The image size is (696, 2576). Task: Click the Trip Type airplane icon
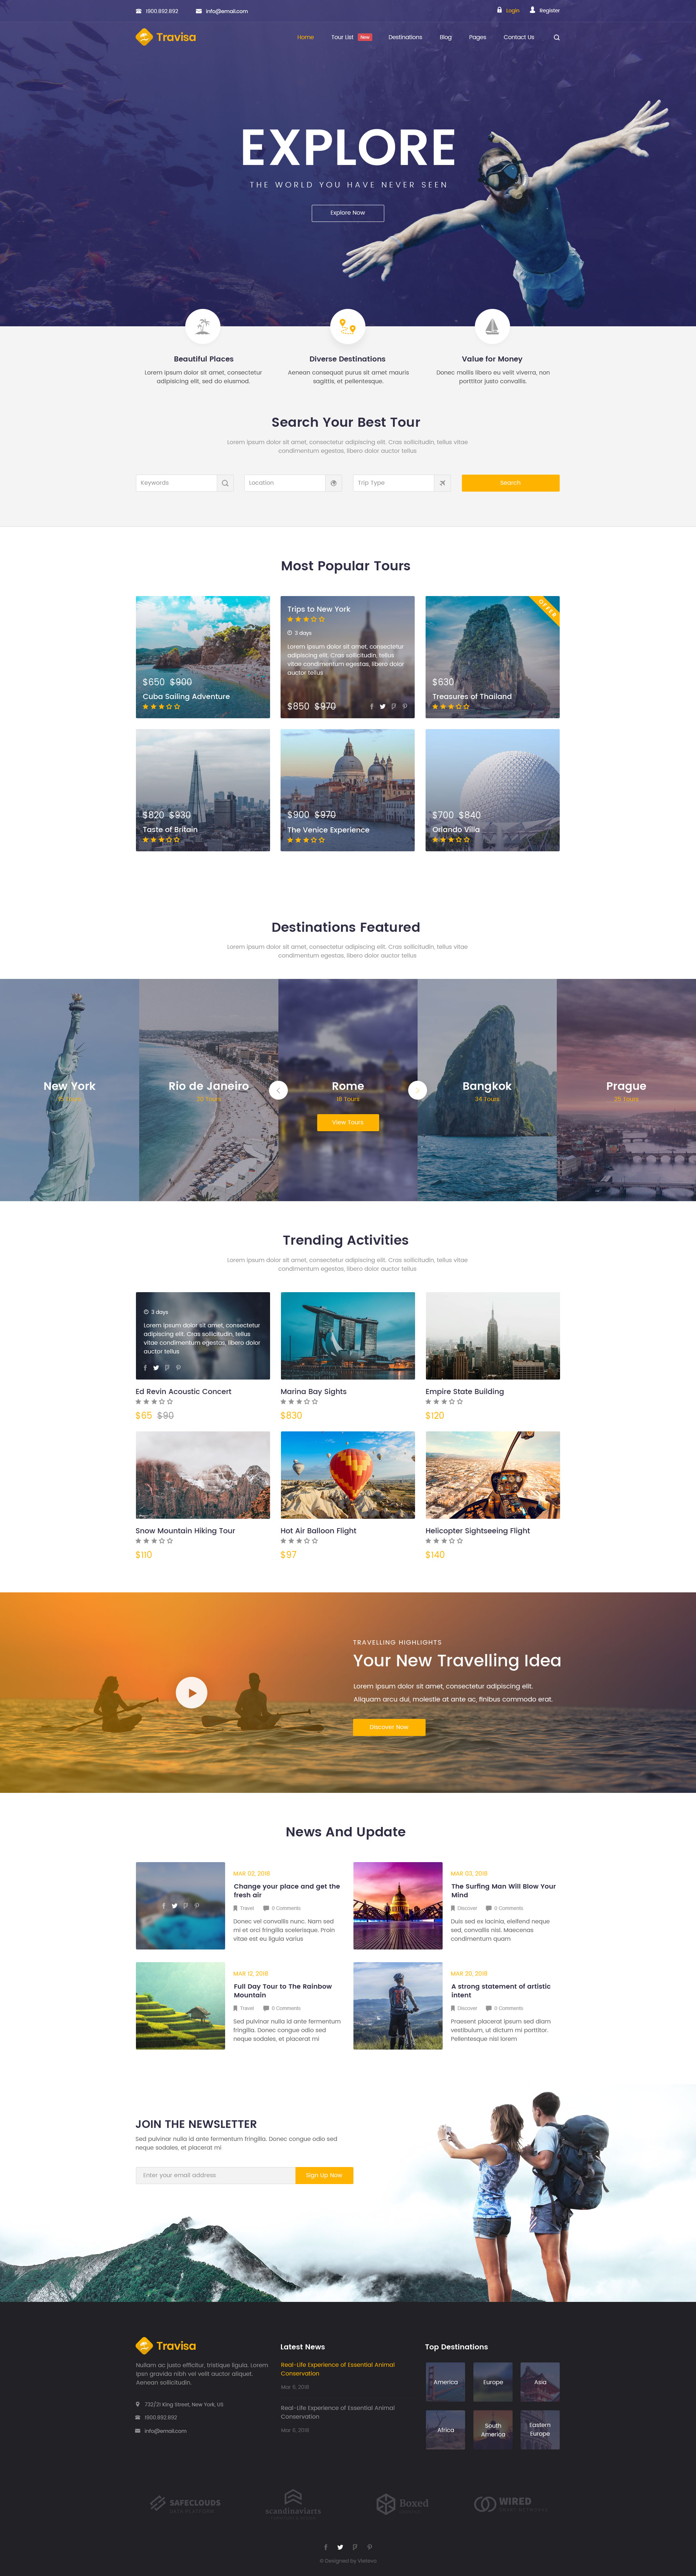442,483
